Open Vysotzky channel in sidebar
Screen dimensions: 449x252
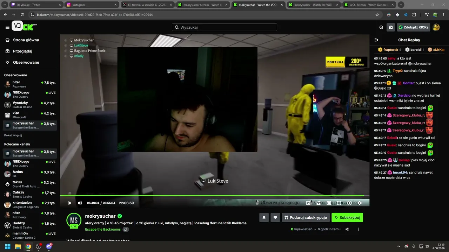pos(30,105)
